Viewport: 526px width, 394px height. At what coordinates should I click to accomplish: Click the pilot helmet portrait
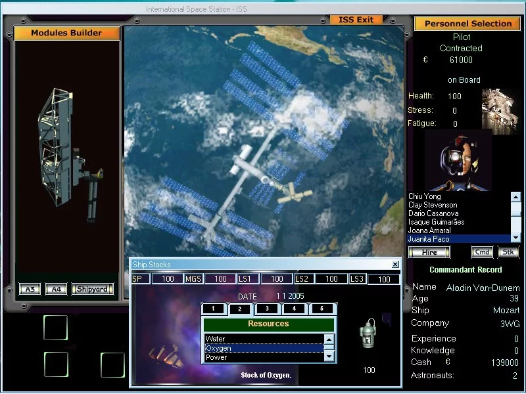(458, 161)
